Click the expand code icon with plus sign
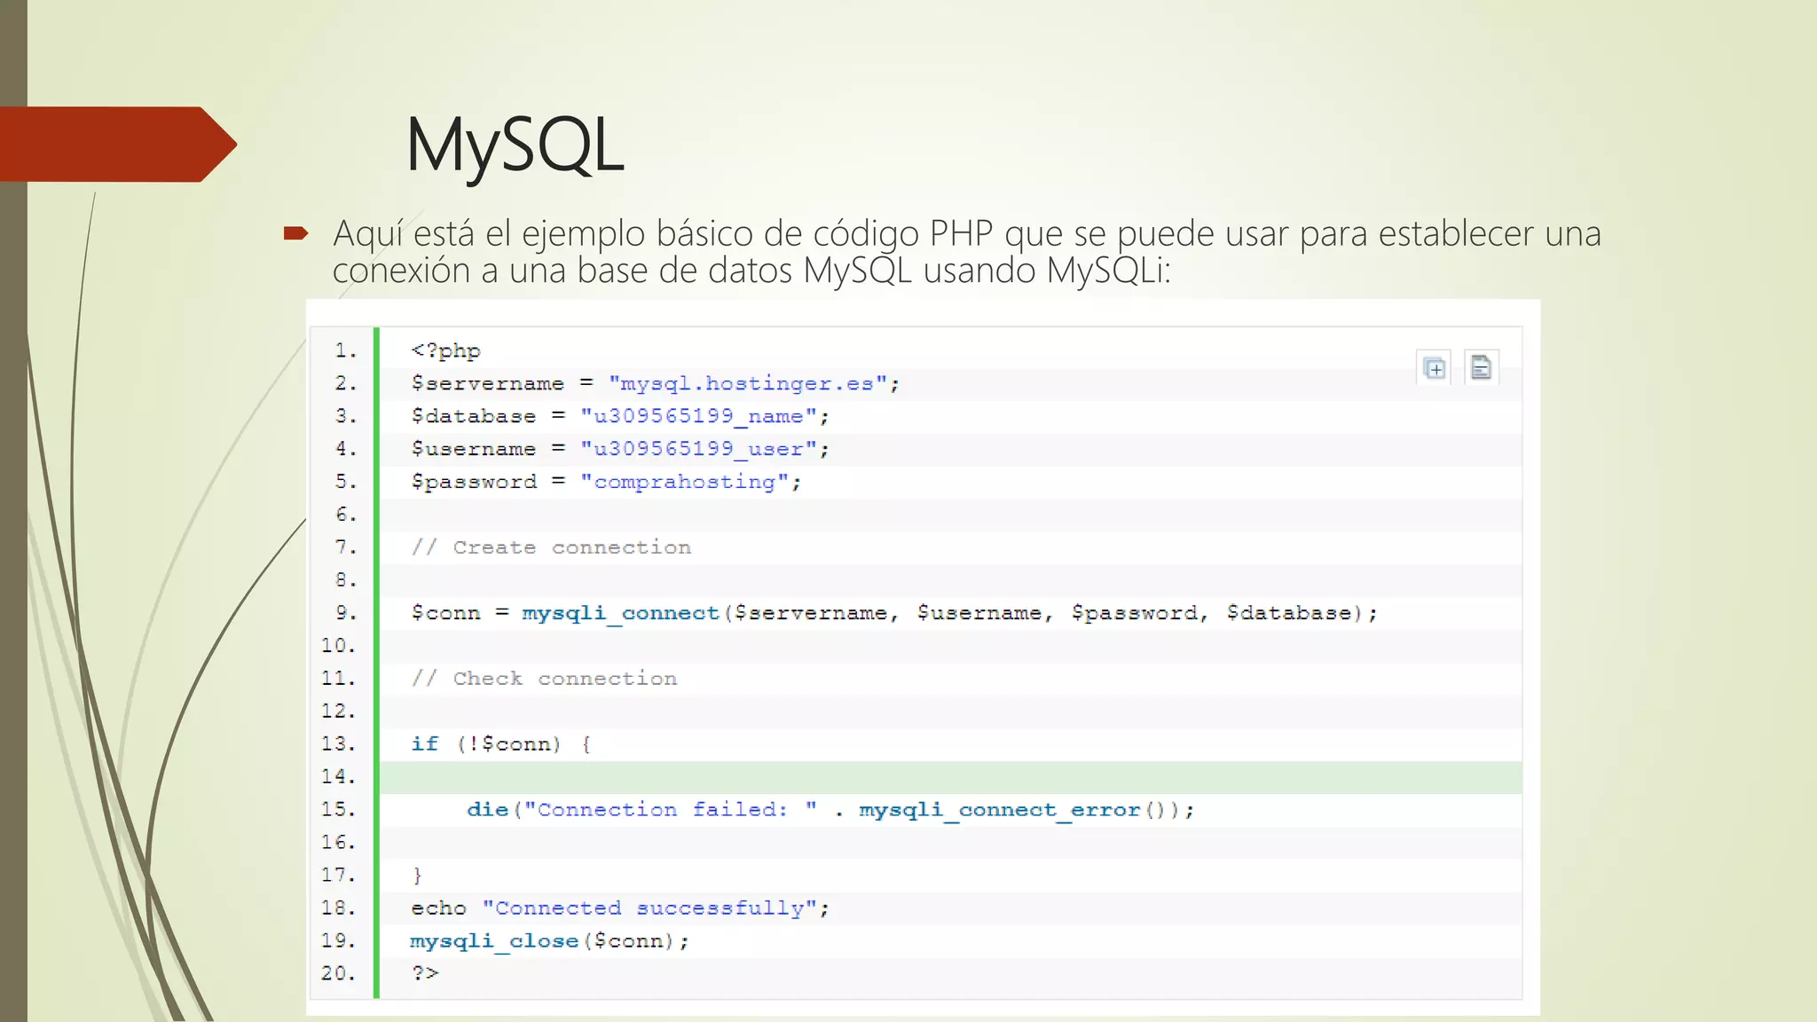Screen dimensions: 1817x1022 [1434, 367]
